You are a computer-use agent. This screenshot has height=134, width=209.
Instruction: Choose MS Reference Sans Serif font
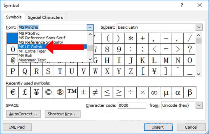pos(53,38)
